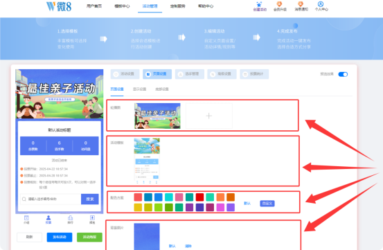Viewport: 383px width, 250px height.
Task: Pick the magenta-maroon swatch
Action: tap(210, 207)
